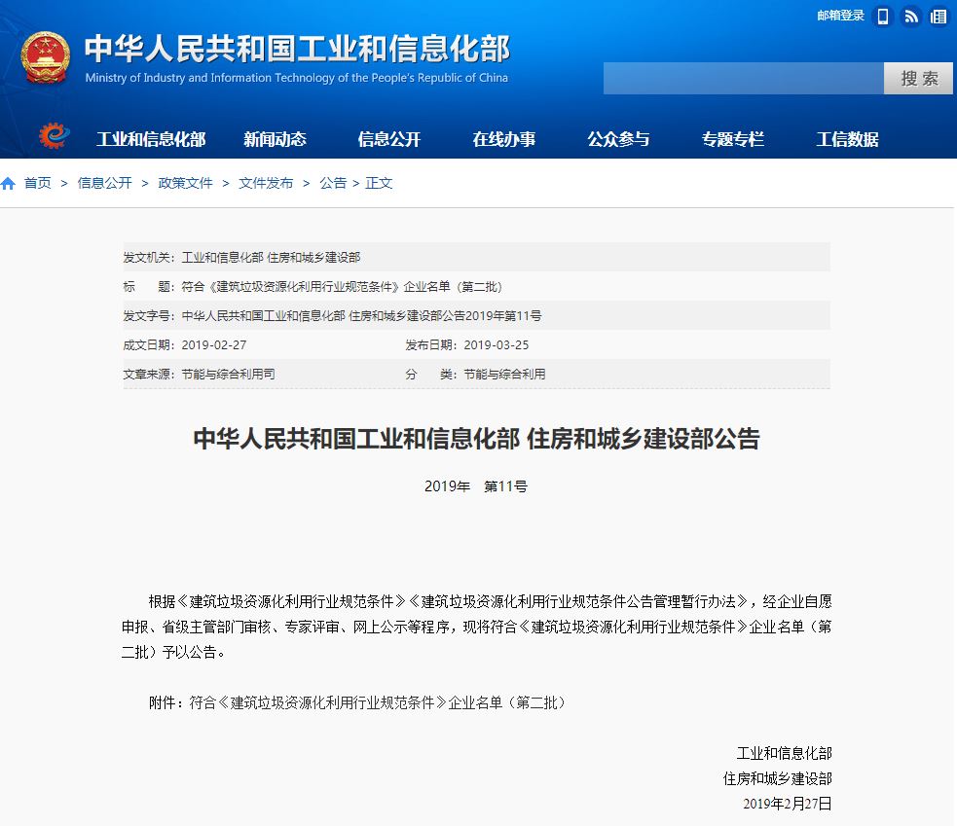Go to 首页 in breadcrumb

37,183
